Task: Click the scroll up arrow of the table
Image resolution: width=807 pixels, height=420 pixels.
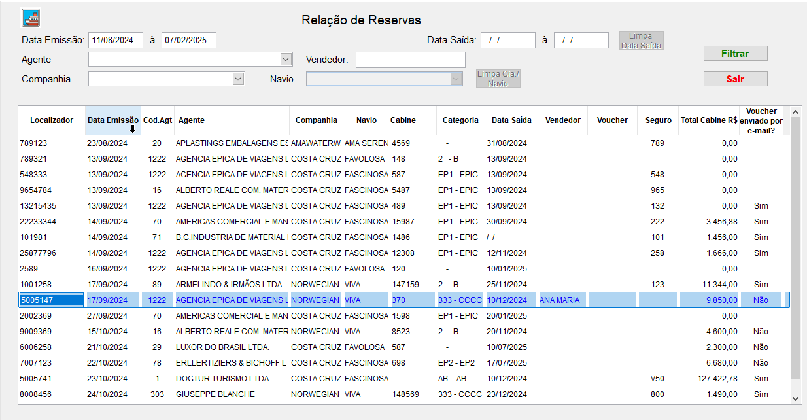Action: tap(796, 112)
